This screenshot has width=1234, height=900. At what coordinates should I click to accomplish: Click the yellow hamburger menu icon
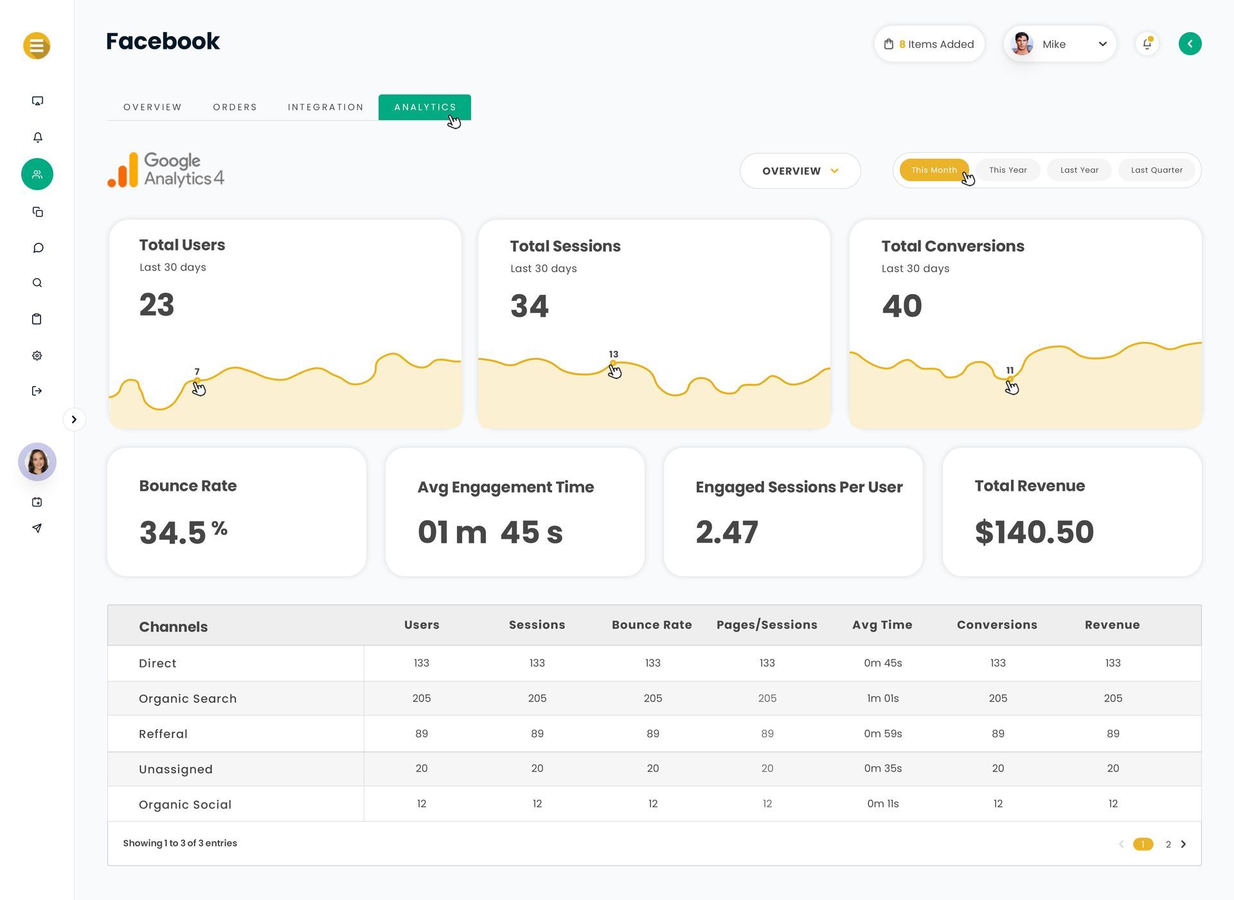click(x=37, y=46)
